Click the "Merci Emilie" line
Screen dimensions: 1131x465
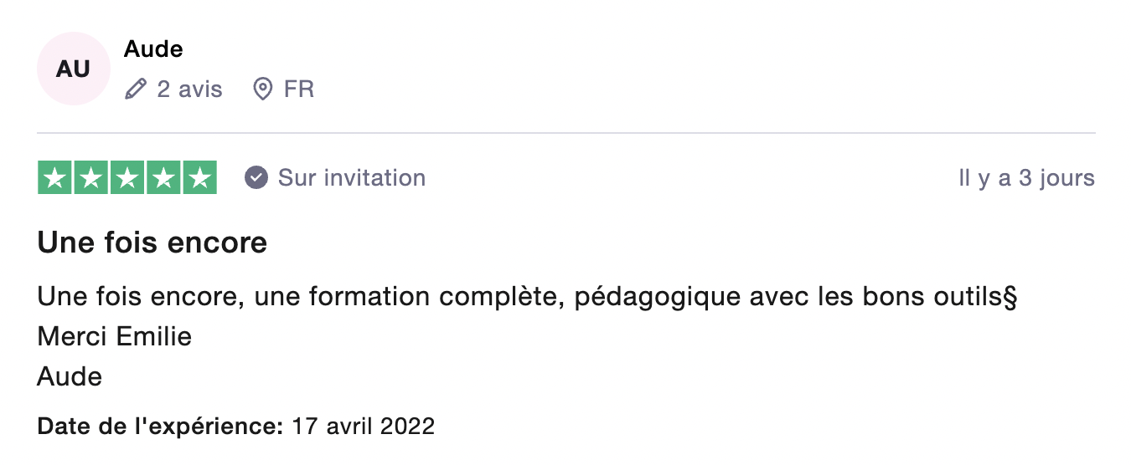click(x=115, y=336)
